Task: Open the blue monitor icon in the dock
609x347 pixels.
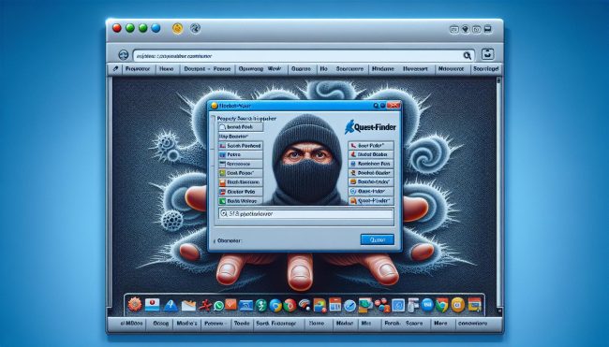Action: (246, 306)
